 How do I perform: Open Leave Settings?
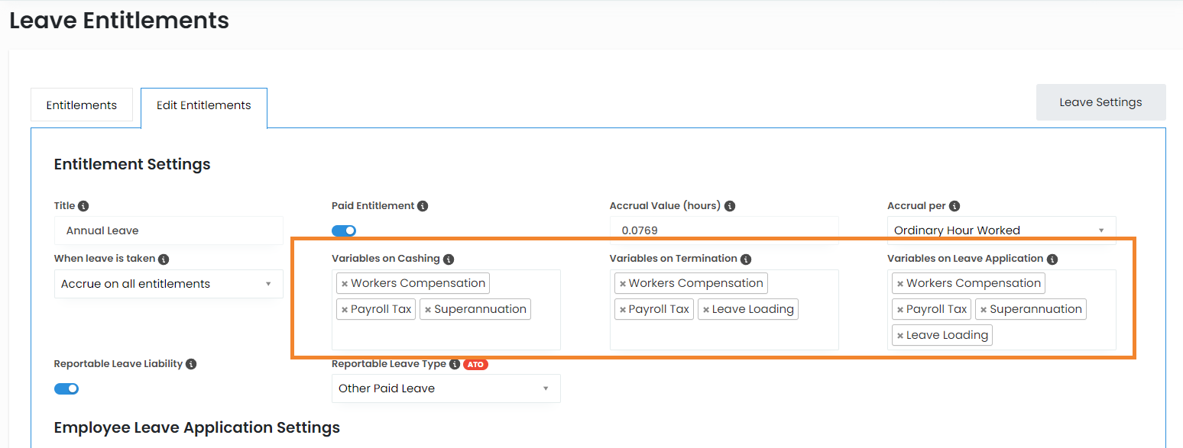click(1100, 102)
